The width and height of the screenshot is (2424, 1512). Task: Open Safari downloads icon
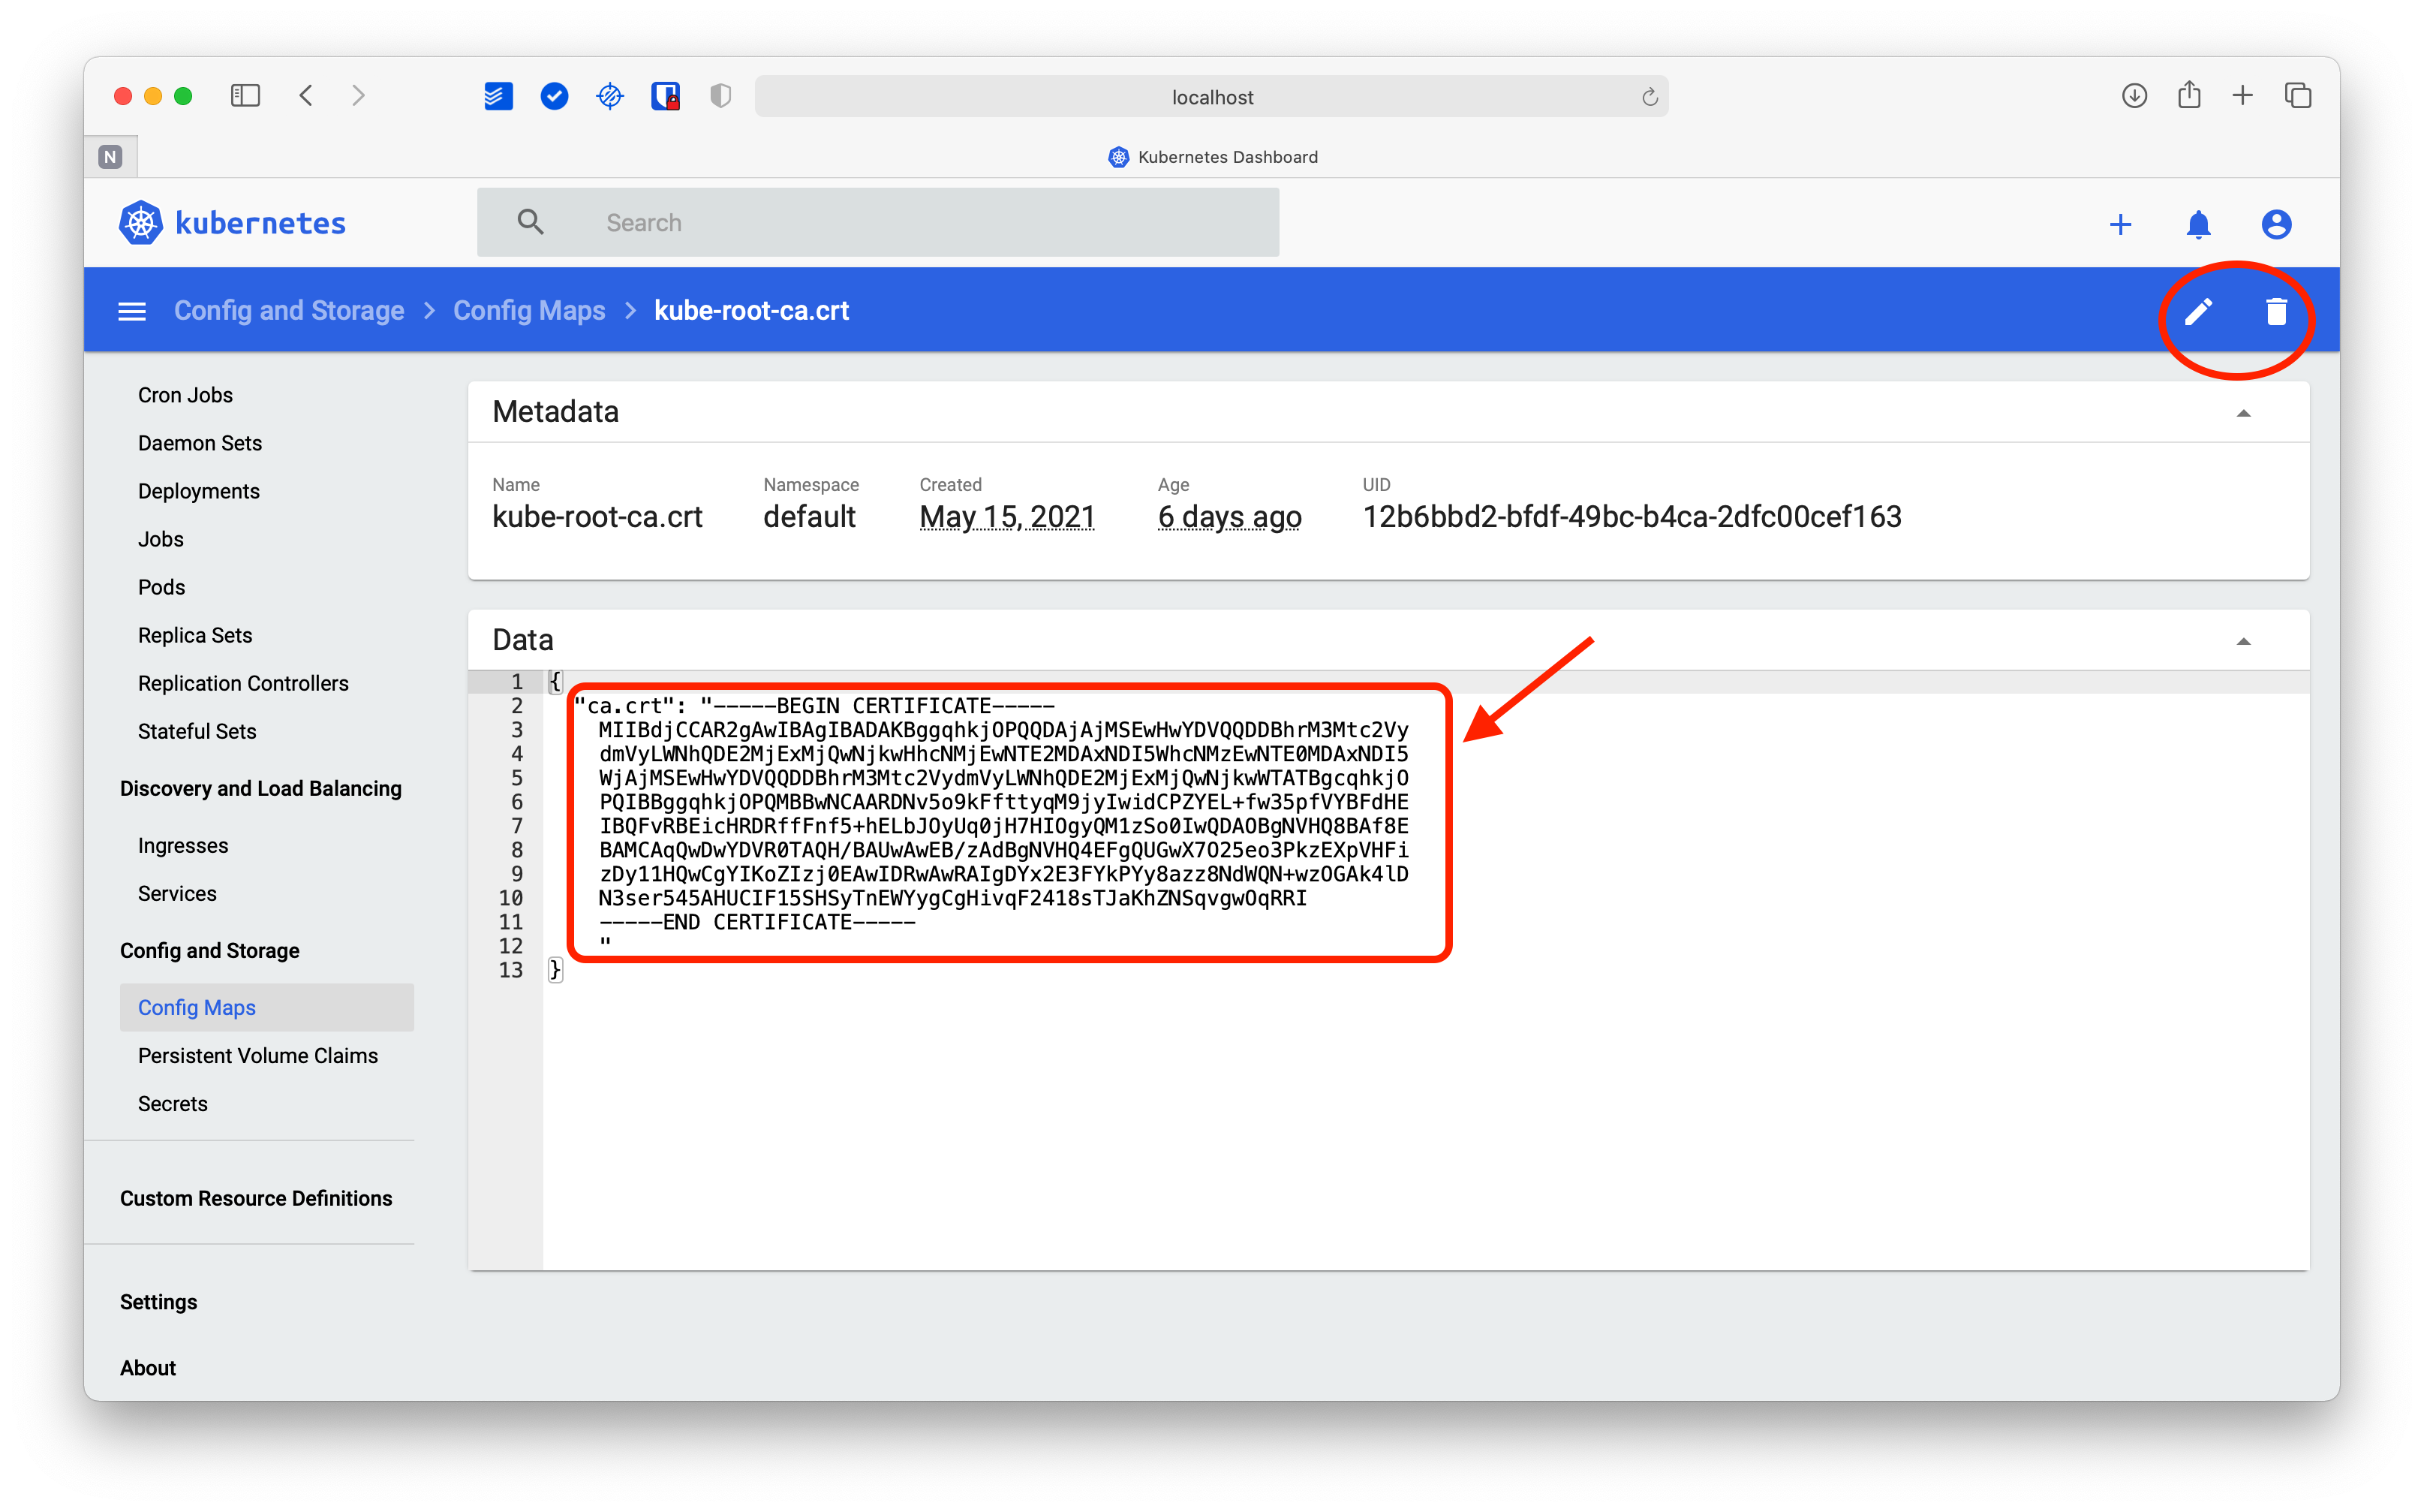[x=2134, y=96]
